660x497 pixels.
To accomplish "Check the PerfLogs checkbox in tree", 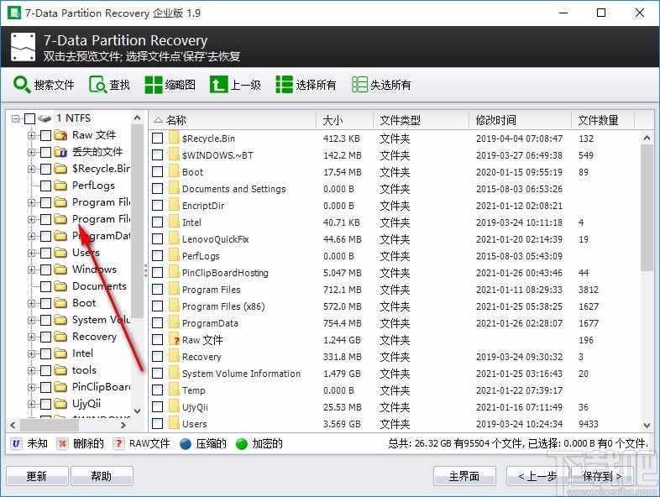I will [x=45, y=186].
